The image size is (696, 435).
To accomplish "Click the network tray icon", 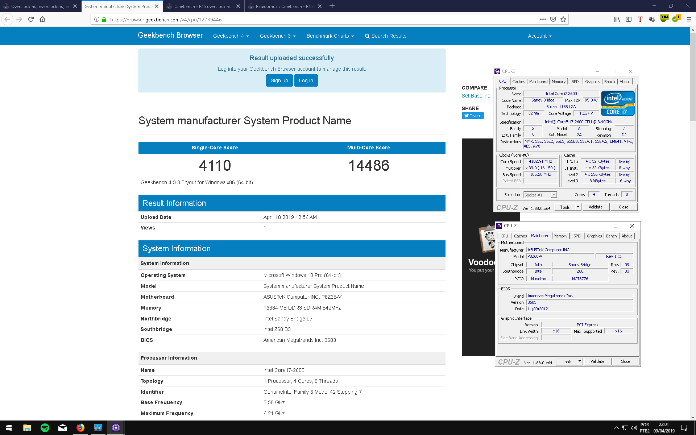I will coord(625,428).
